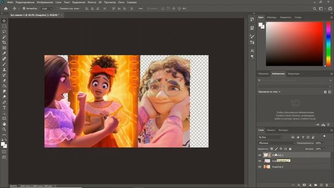Click the lock all layer icon
The width and height of the screenshot is (334, 188).
tap(290, 149)
